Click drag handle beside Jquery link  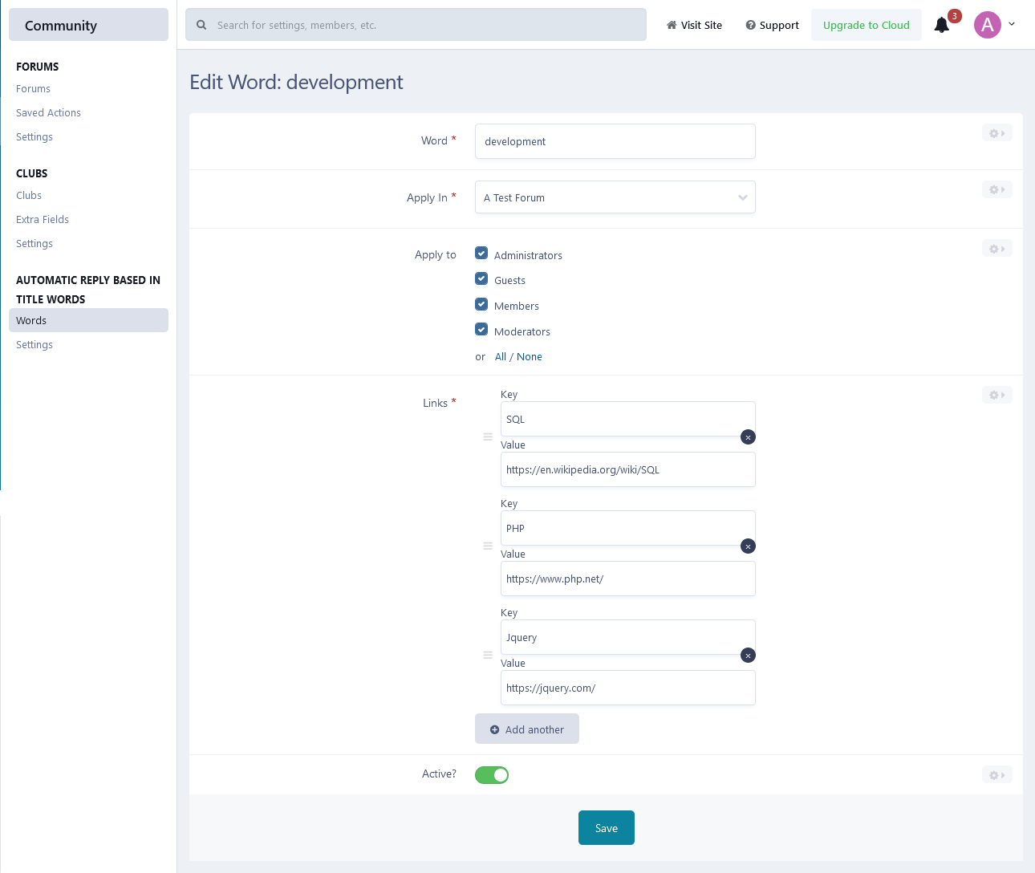point(488,656)
